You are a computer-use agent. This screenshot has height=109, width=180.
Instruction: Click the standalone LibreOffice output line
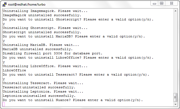click(14, 70)
